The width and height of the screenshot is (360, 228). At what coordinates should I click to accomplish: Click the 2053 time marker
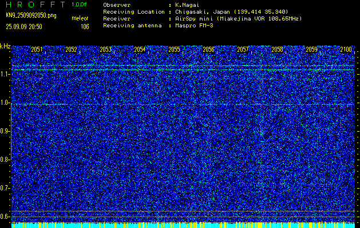(106, 50)
